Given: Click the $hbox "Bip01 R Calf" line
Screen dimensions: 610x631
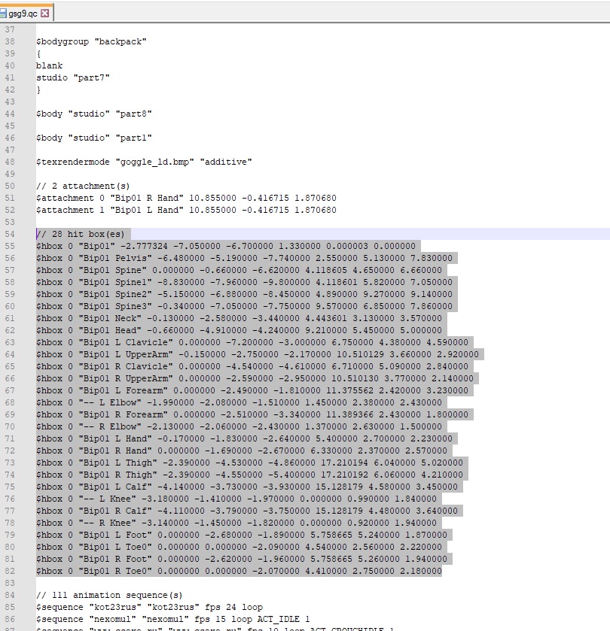Looking at the screenshot, I should tap(247, 511).
